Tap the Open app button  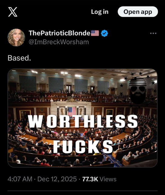pos(138,12)
